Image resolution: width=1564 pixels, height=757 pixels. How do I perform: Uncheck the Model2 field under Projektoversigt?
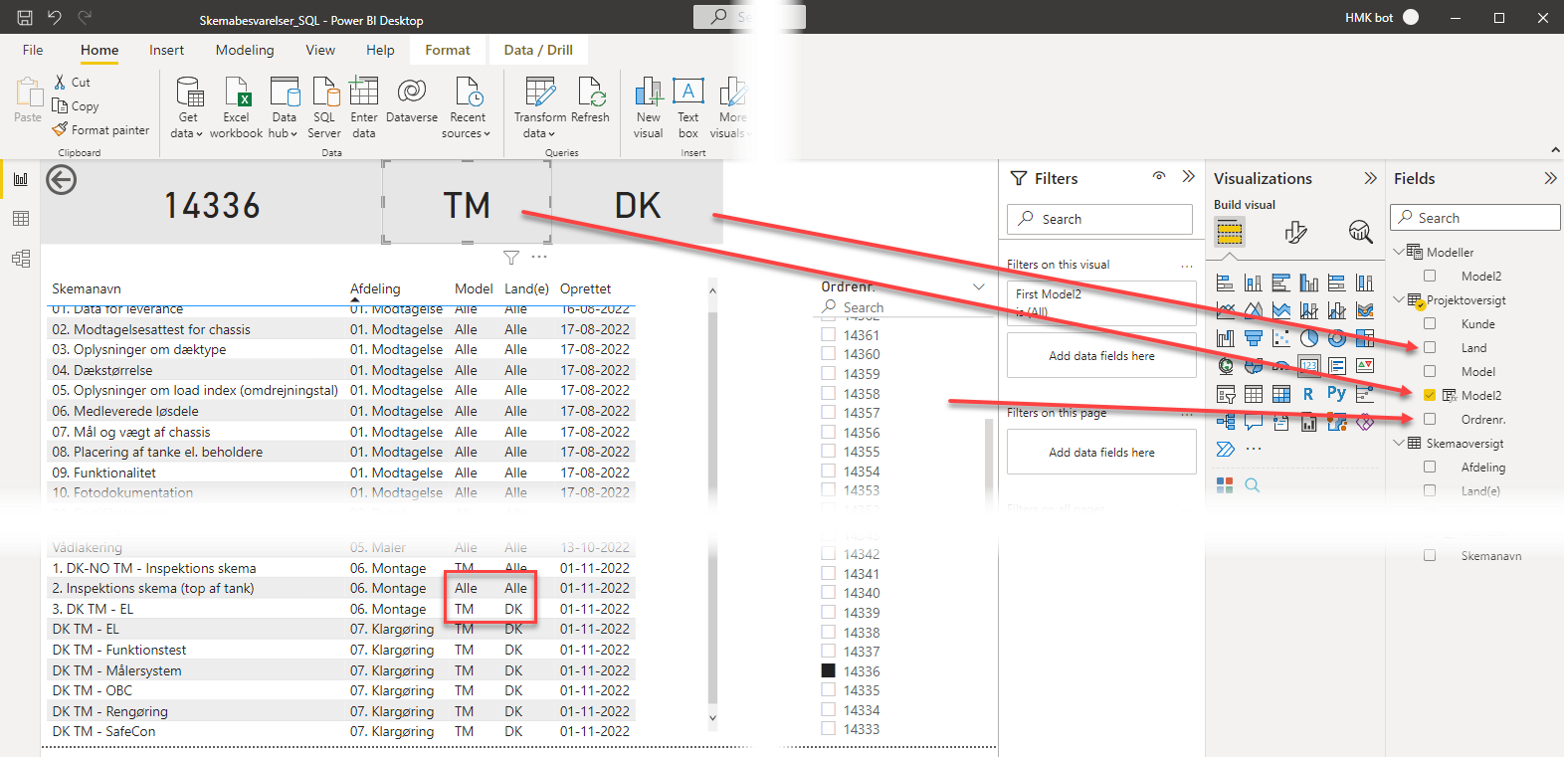1430,396
